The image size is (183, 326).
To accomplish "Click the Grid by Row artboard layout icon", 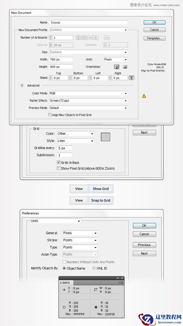I will [78, 38].
